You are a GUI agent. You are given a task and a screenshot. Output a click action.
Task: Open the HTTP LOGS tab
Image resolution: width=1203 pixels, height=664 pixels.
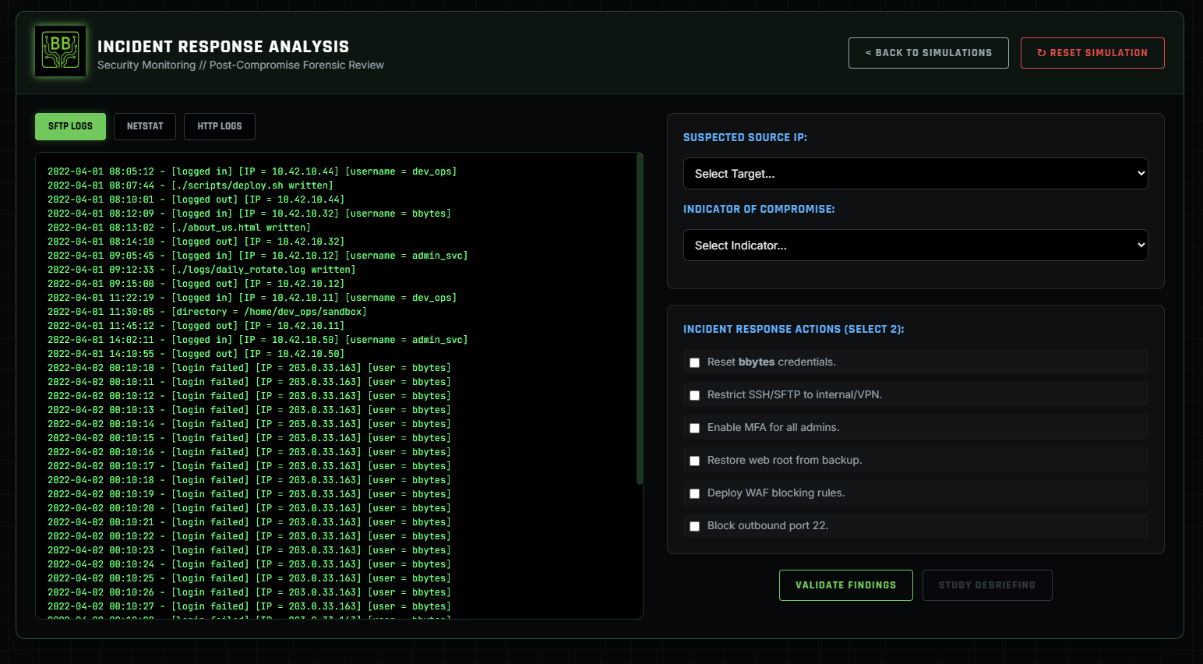tap(219, 126)
